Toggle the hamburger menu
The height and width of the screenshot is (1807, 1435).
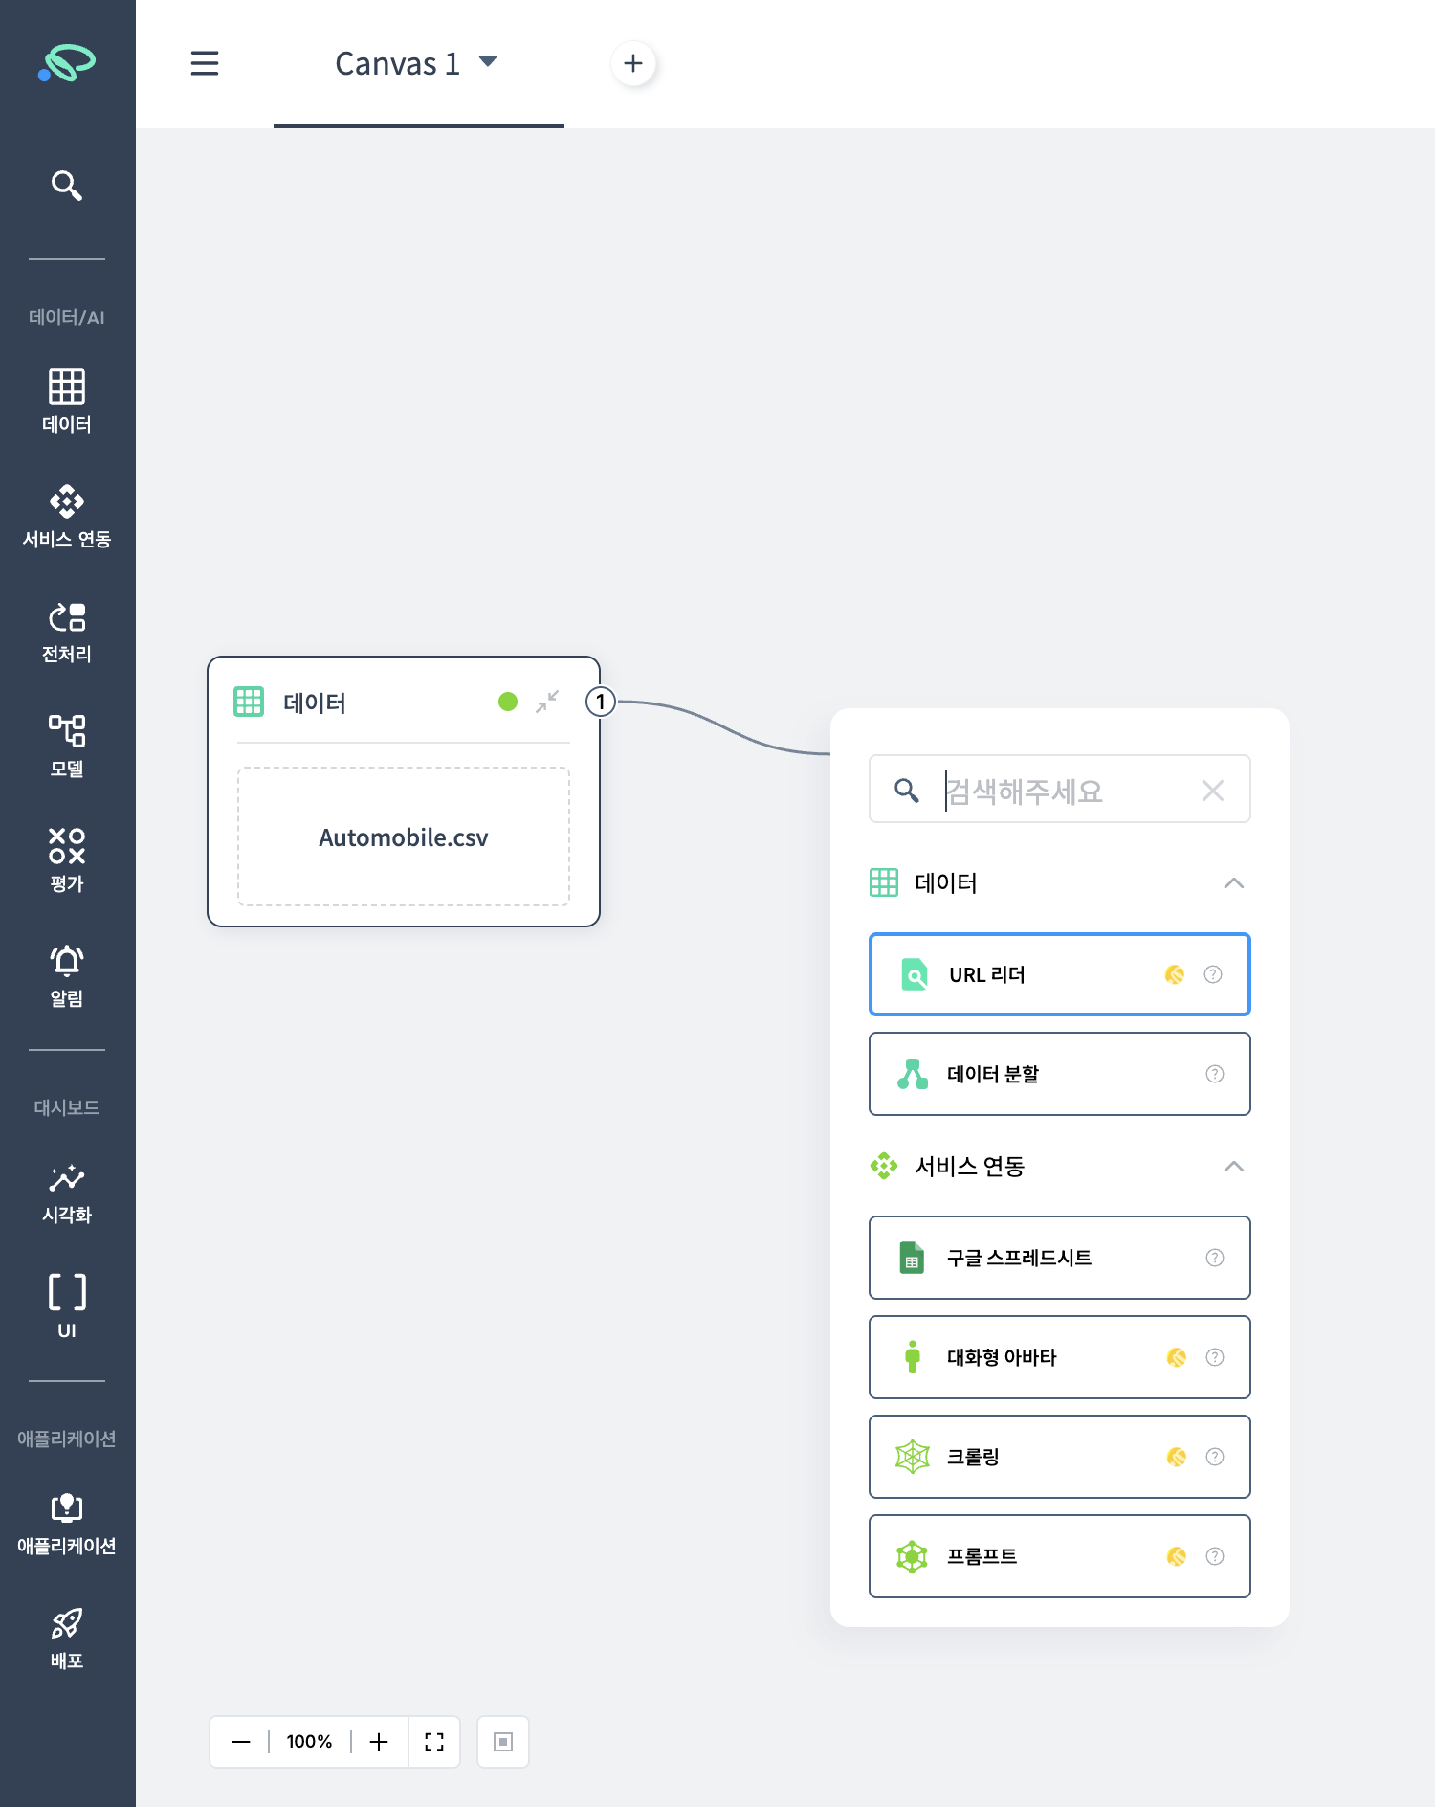[205, 64]
